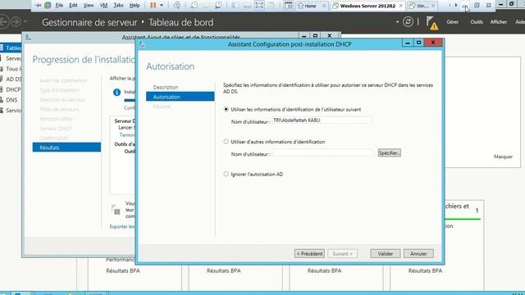525x295 pixels.
Task: Enter full screen mode from VMware toolbar
Action: [x=259, y=6]
